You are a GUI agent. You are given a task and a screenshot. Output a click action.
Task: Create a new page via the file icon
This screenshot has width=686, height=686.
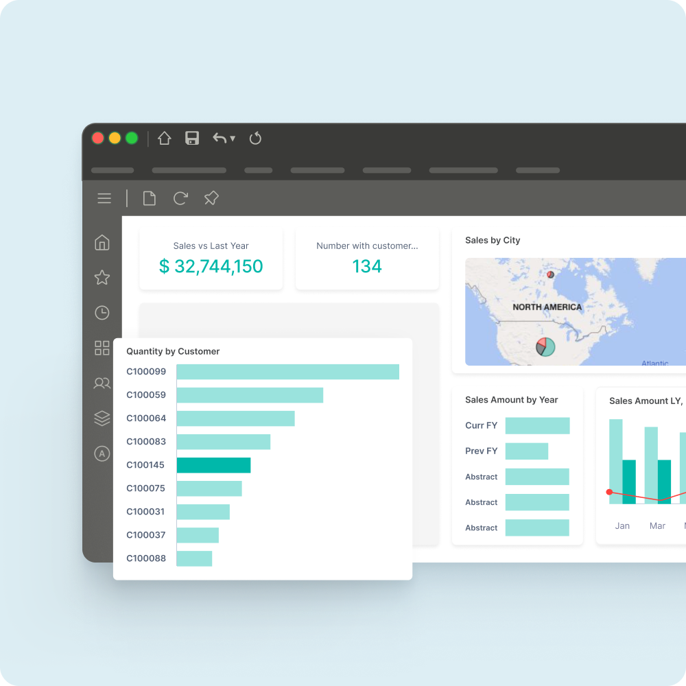tap(149, 198)
